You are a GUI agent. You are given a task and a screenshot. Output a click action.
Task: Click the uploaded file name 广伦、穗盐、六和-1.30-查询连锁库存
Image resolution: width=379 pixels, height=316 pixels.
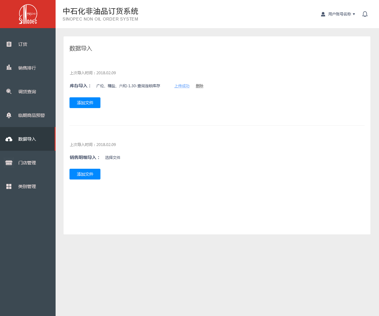click(x=128, y=86)
